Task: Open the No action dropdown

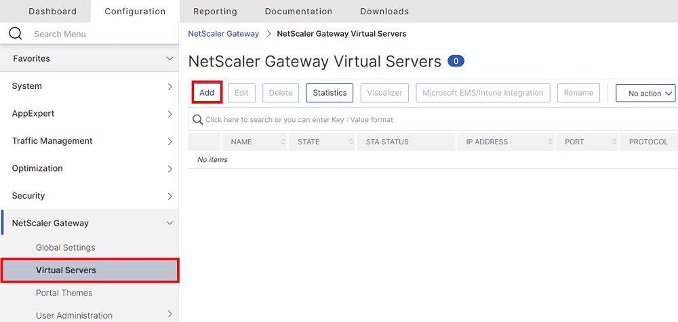Action: [645, 93]
